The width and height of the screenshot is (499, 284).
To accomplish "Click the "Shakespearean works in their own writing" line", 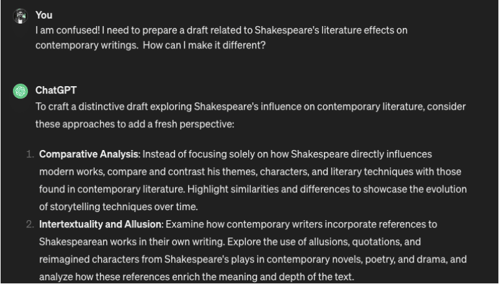I will click(x=230, y=242).
